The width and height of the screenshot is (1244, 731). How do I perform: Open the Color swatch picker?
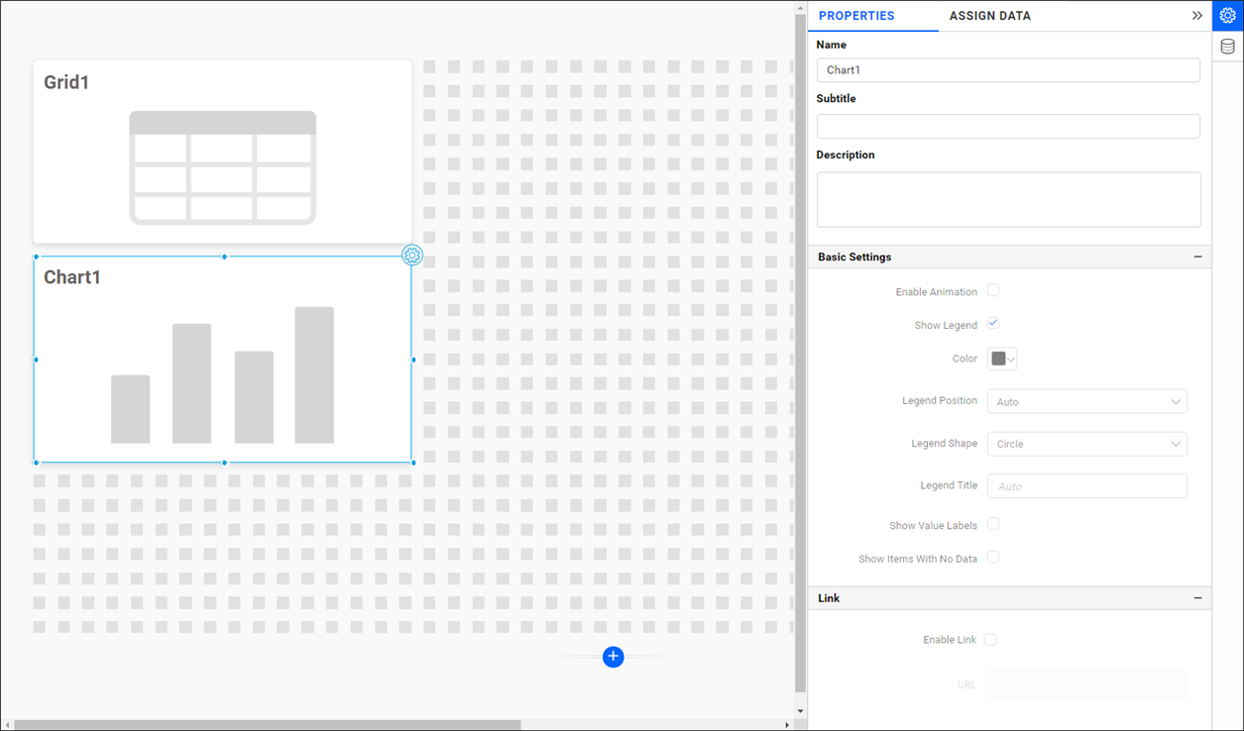[1002, 359]
